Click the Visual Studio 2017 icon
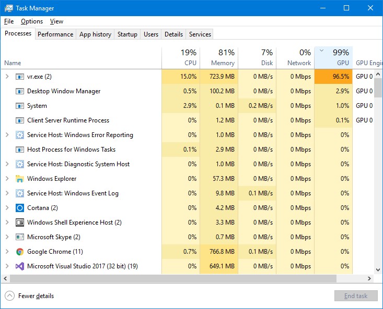Viewport: 383px width, 309px height. (x=20, y=266)
